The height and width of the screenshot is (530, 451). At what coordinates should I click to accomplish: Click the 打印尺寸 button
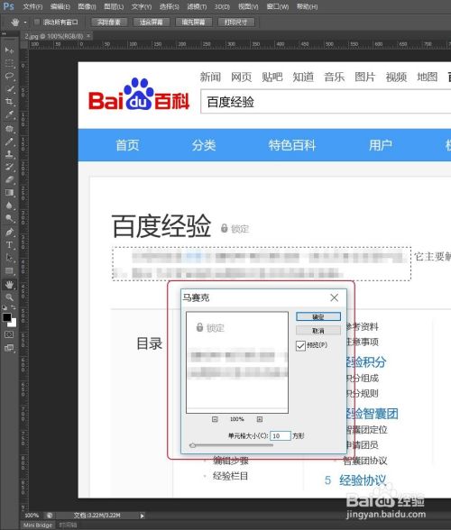tap(236, 23)
